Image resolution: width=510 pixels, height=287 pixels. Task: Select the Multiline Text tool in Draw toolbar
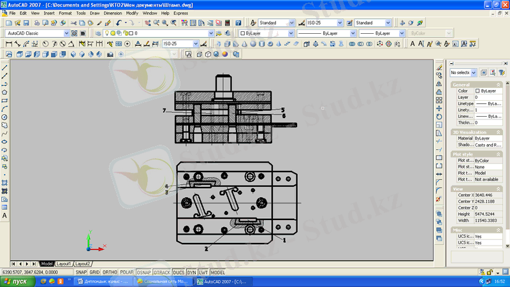(x=4, y=216)
